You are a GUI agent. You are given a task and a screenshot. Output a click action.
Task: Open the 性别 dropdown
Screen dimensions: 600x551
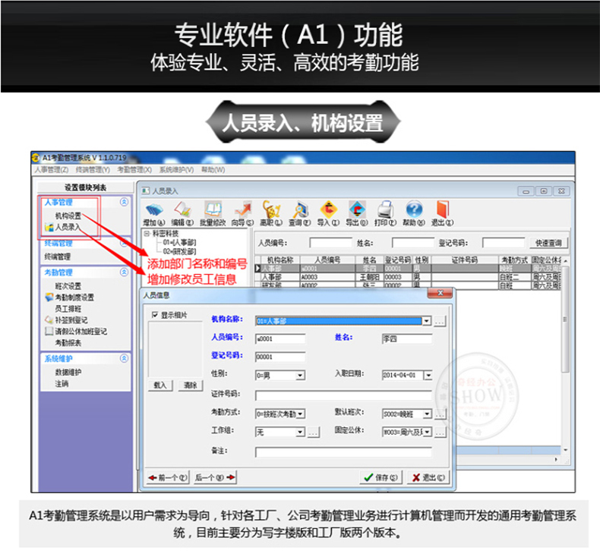pyautogui.click(x=301, y=376)
